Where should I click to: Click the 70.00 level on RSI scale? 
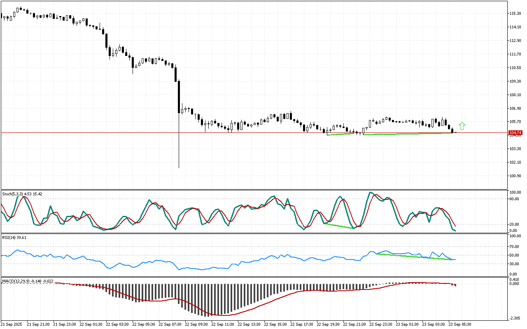pos(514,247)
